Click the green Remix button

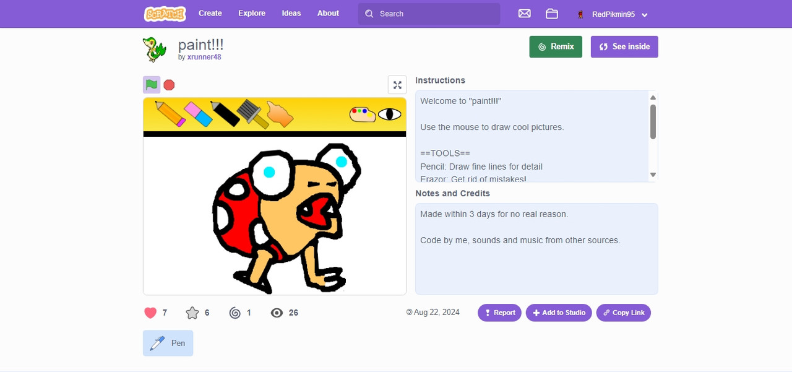tap(556, 46)
